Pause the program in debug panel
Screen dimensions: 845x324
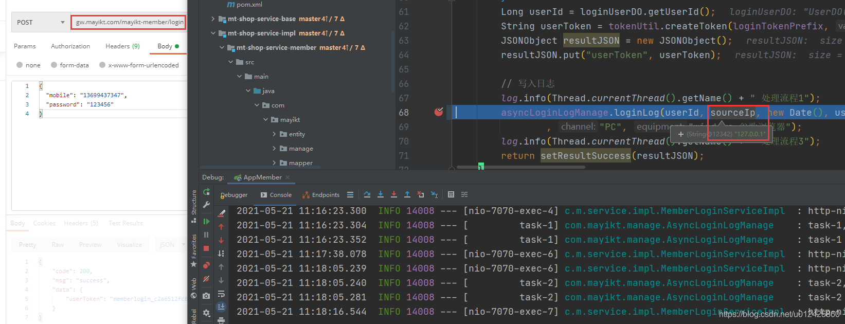tap(206, 235)
